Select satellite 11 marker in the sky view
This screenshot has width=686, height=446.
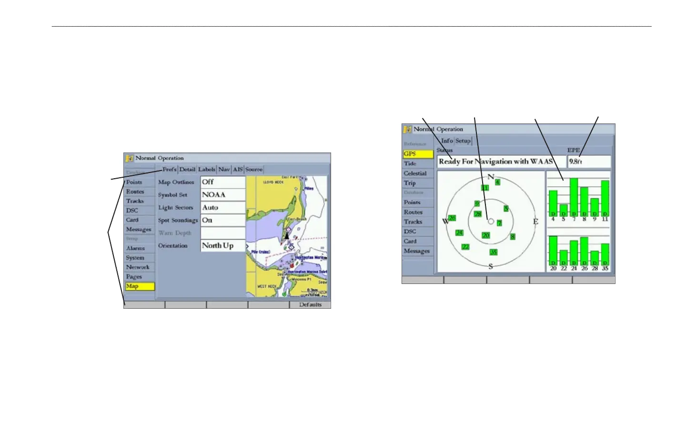pyautogui.click(x=485, y=188)
